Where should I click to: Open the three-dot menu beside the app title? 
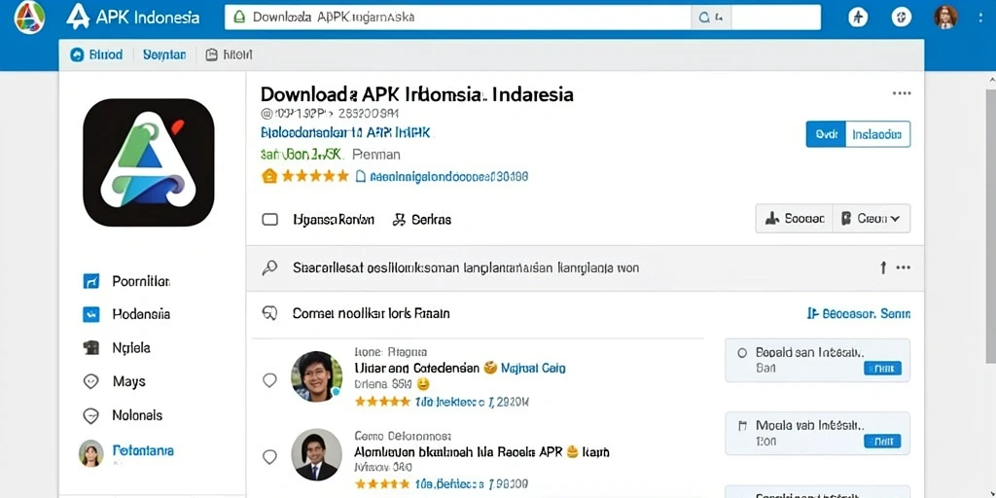(x=902, y=93)
